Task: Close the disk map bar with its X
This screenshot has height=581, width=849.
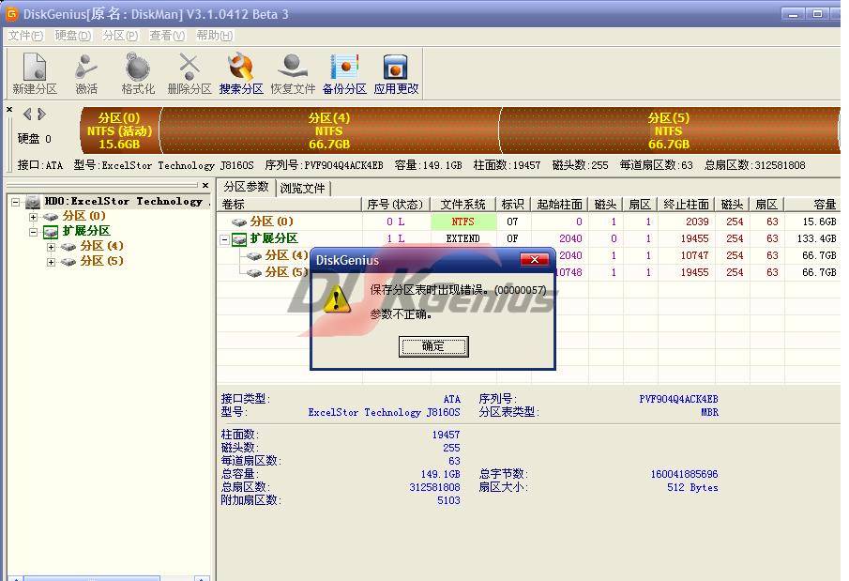Action: (9, 110)
